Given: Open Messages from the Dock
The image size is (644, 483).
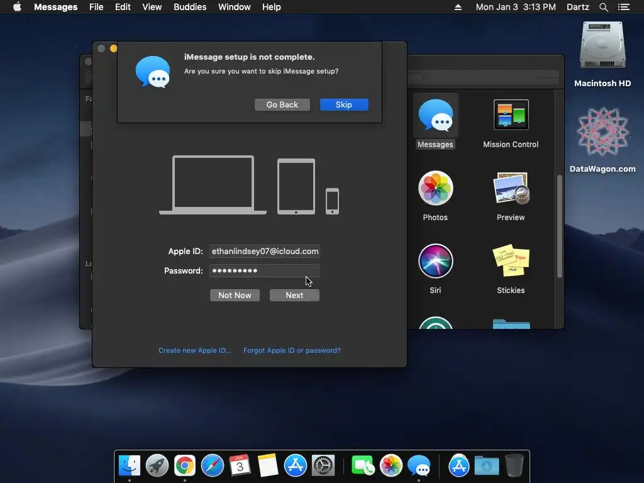Looking at the screenshot, I should [x=419, y=465].
